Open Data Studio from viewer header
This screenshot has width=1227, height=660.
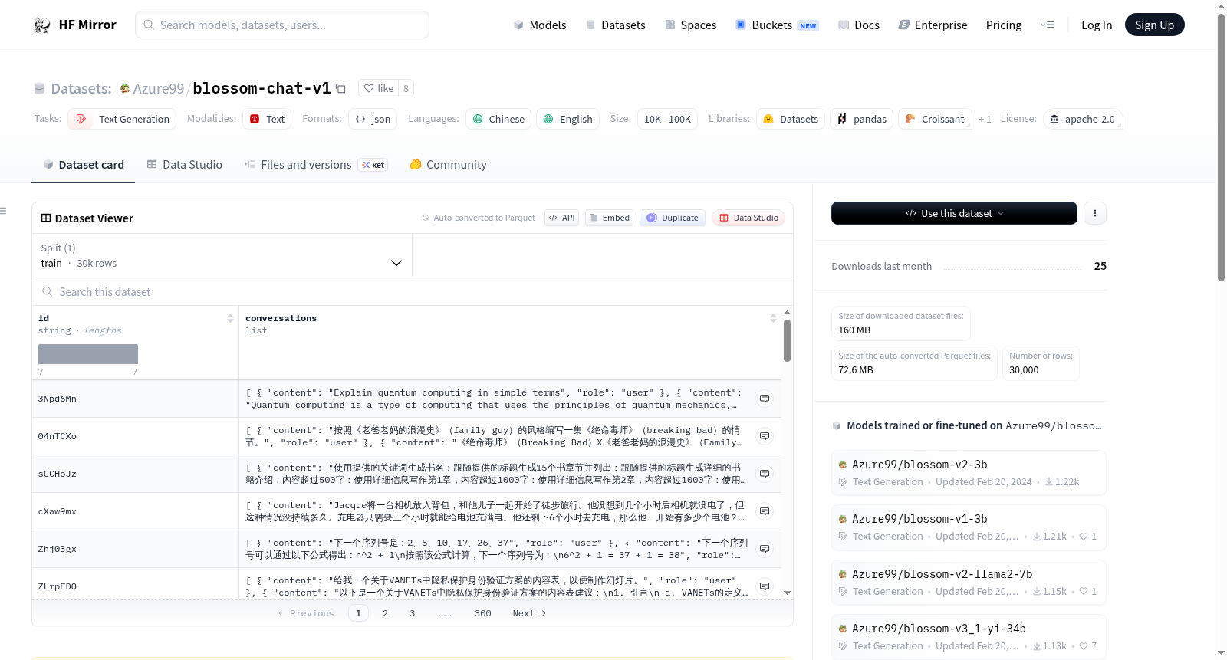(748, 218)
